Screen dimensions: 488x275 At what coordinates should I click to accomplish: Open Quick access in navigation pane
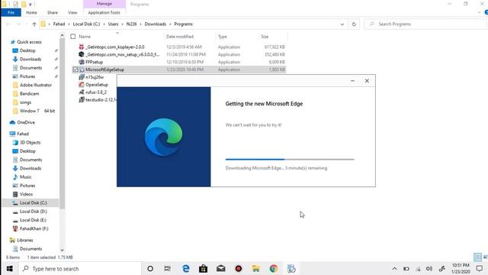pos(29,42)
